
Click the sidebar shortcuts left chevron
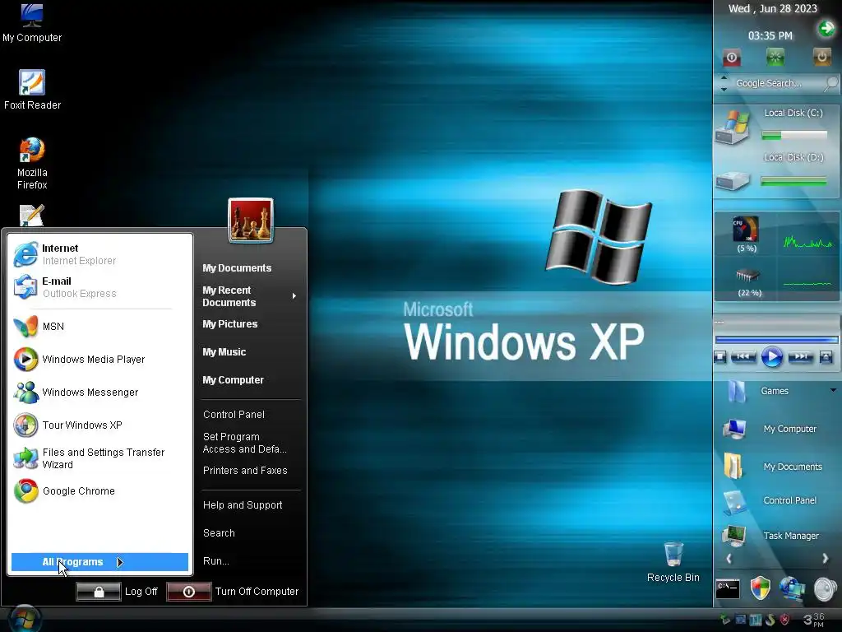point(729,559)
